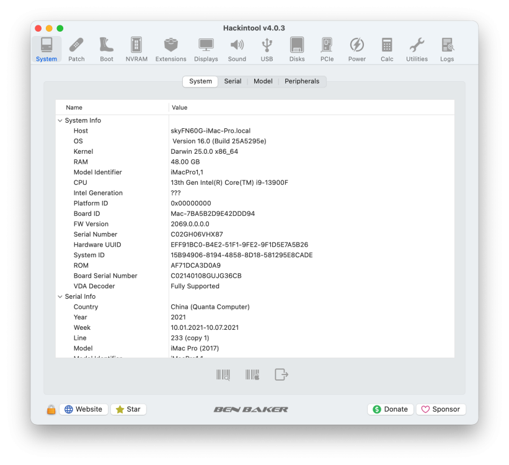Select the Country row

255,307
